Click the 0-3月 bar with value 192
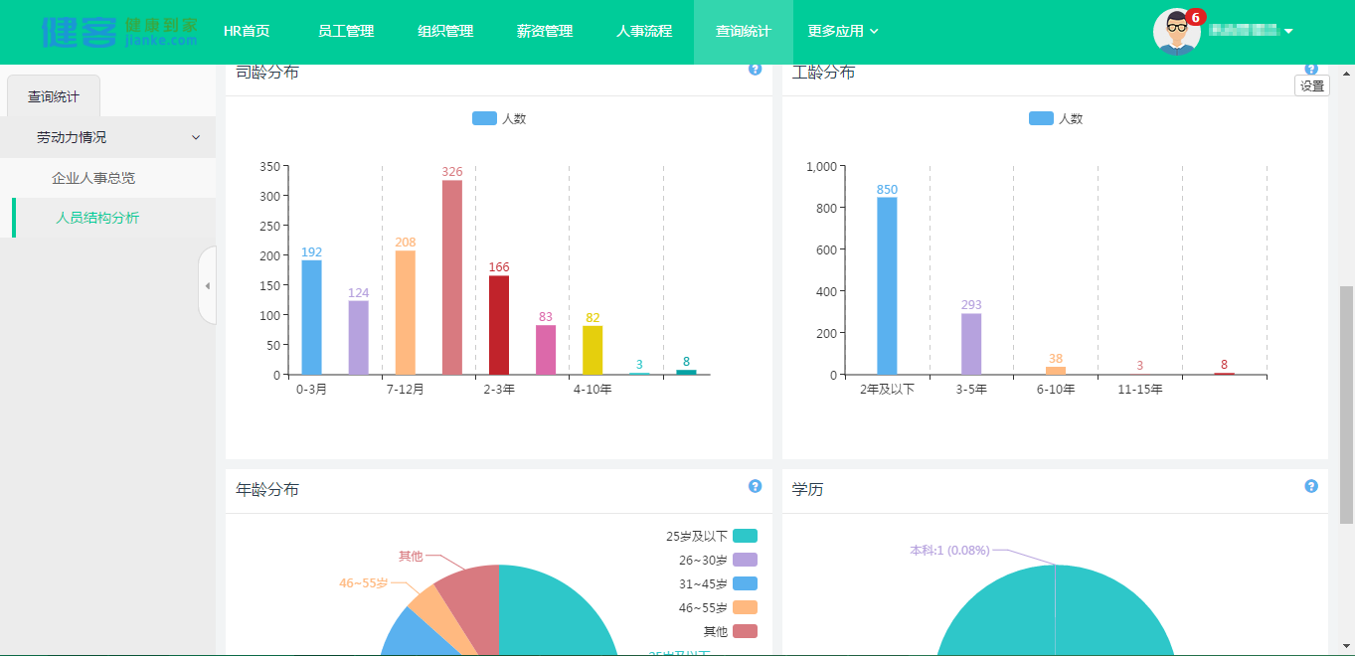Viewport: 1355px width, 656px height. pos(311,317)
